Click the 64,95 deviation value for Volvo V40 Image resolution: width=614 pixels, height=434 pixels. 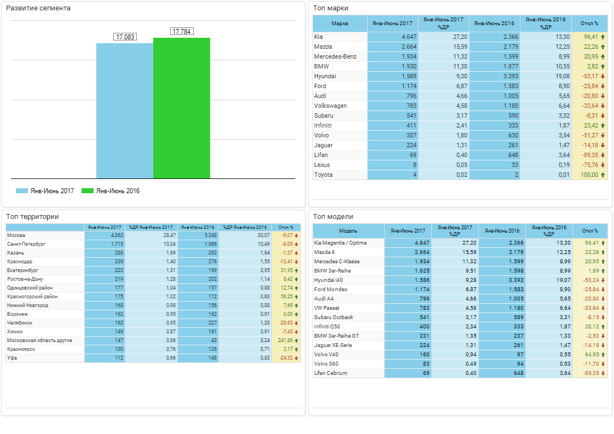(x=592, y=355)
